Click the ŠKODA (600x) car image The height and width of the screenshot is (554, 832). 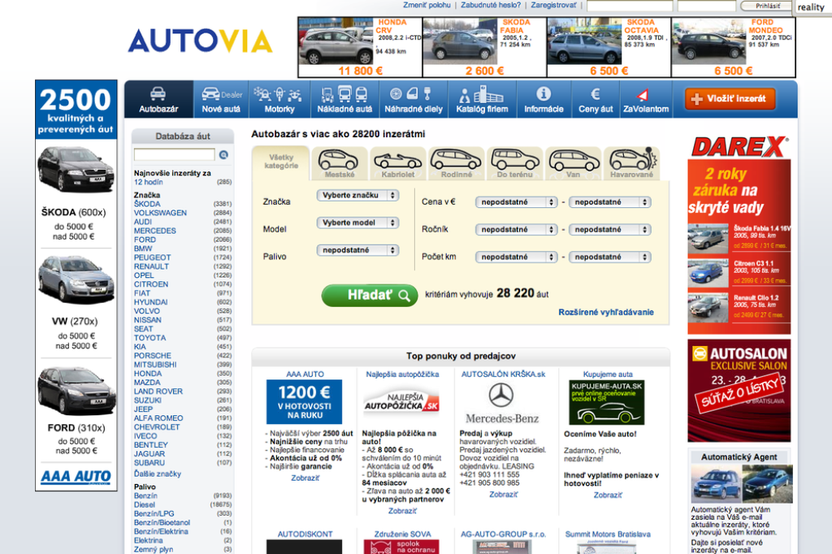click(x=76, y=170)
